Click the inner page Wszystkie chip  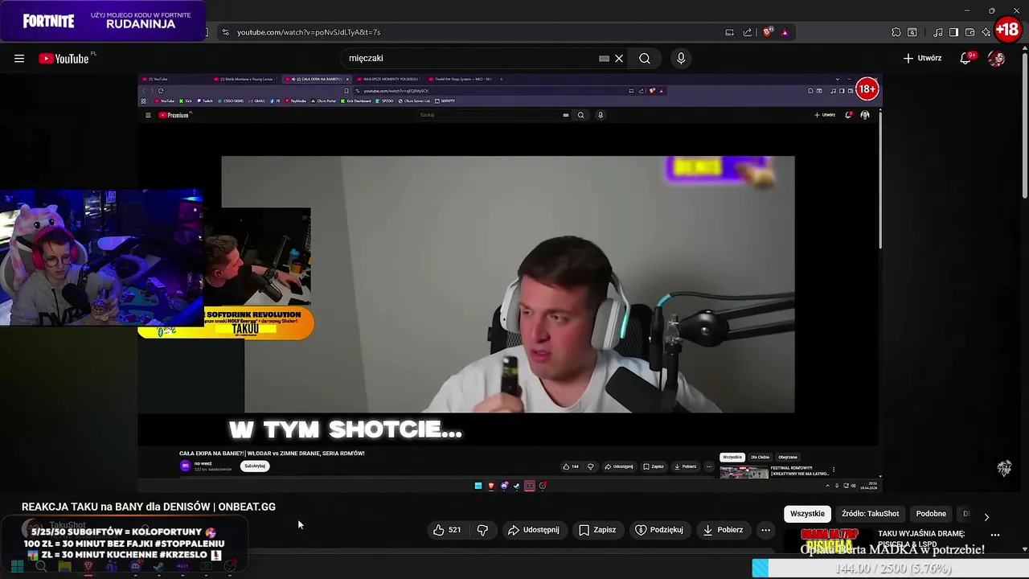(732, 457)
